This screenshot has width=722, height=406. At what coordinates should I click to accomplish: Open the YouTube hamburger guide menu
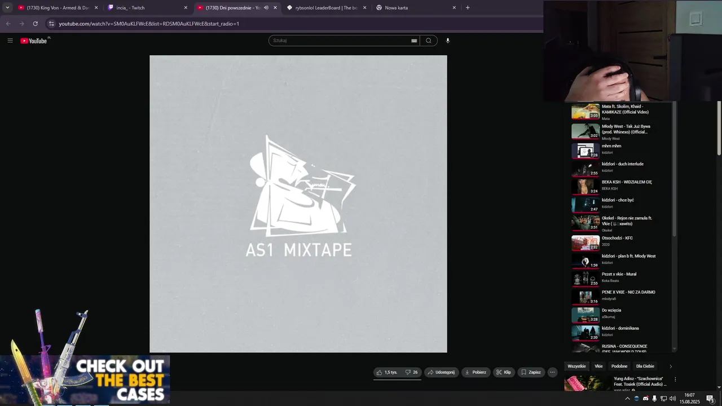point(10,41)
